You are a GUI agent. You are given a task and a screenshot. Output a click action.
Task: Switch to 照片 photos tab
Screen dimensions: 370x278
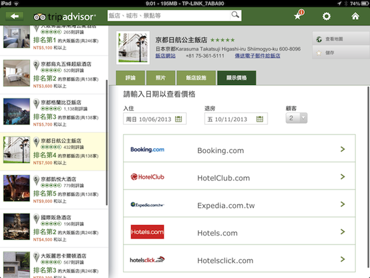161,78
